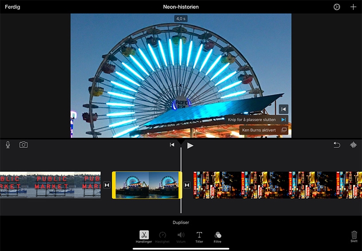Click the white playhead line

181,180
